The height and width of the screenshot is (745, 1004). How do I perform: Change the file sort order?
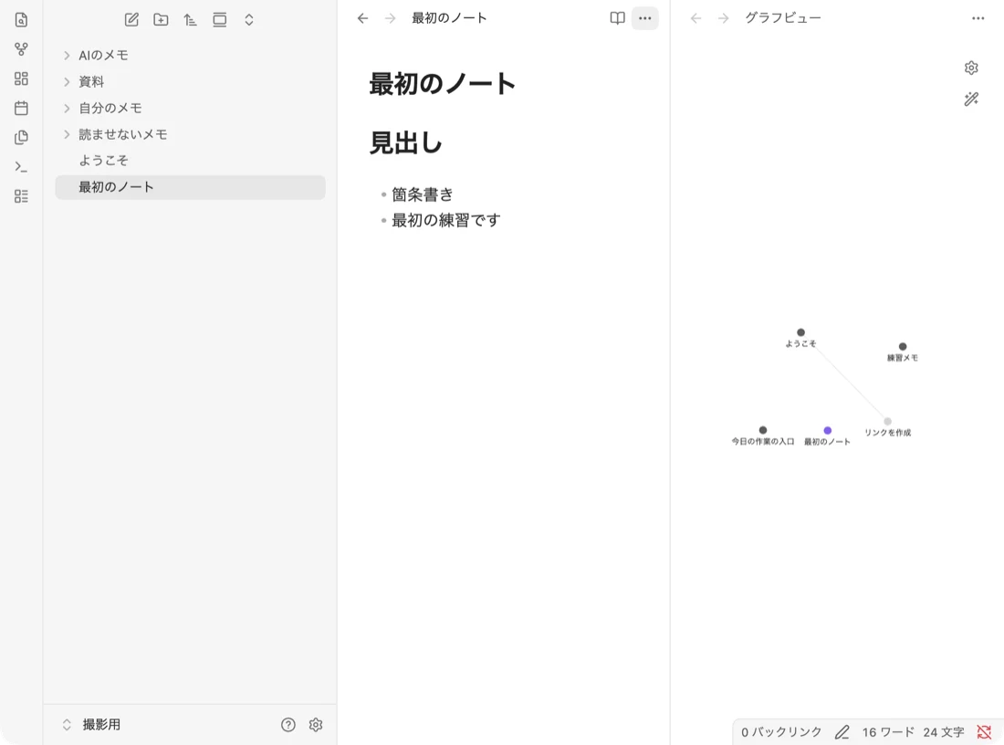pos(190,20)
